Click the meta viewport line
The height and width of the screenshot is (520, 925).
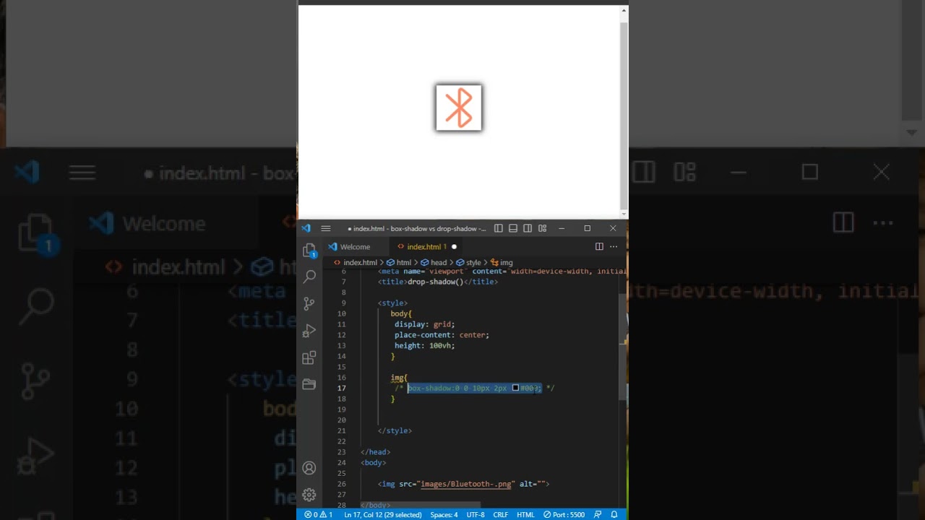click(x=502, y=272)
